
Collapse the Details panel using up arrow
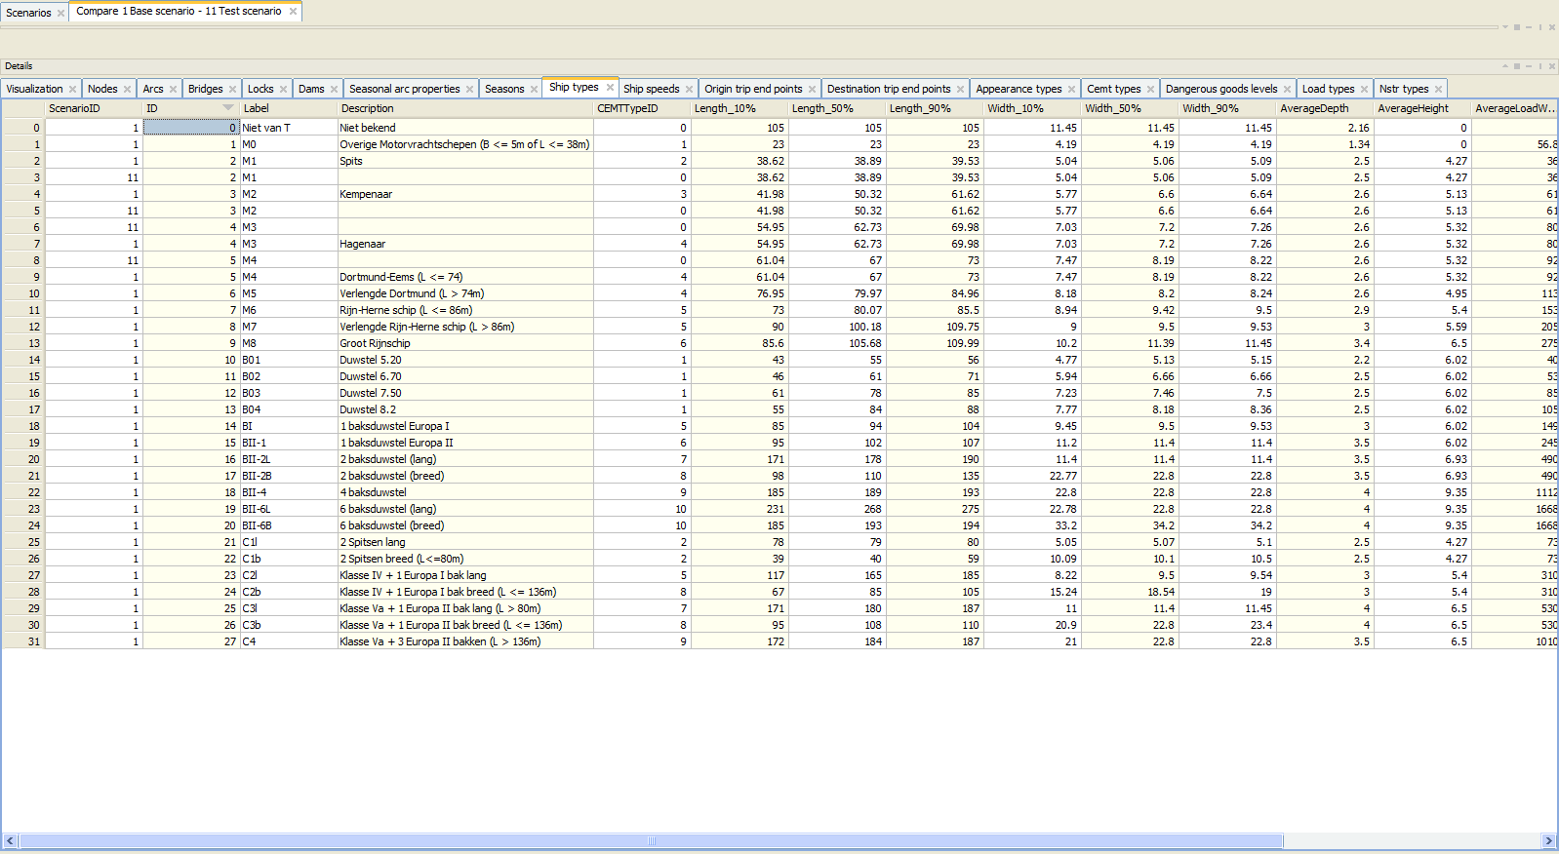1505,66
